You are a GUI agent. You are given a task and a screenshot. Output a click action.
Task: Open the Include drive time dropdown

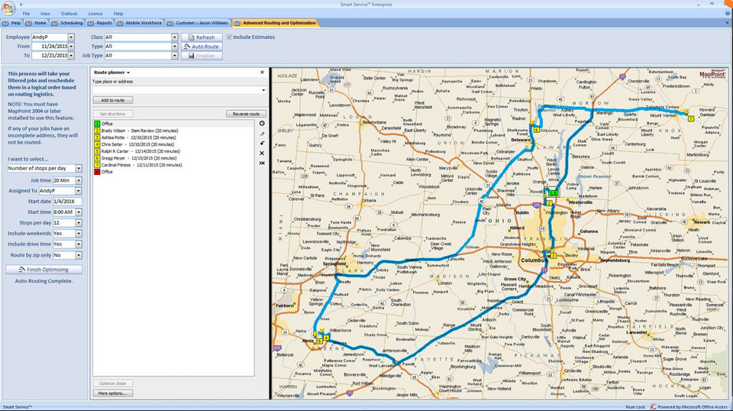(x=79, y=244)
